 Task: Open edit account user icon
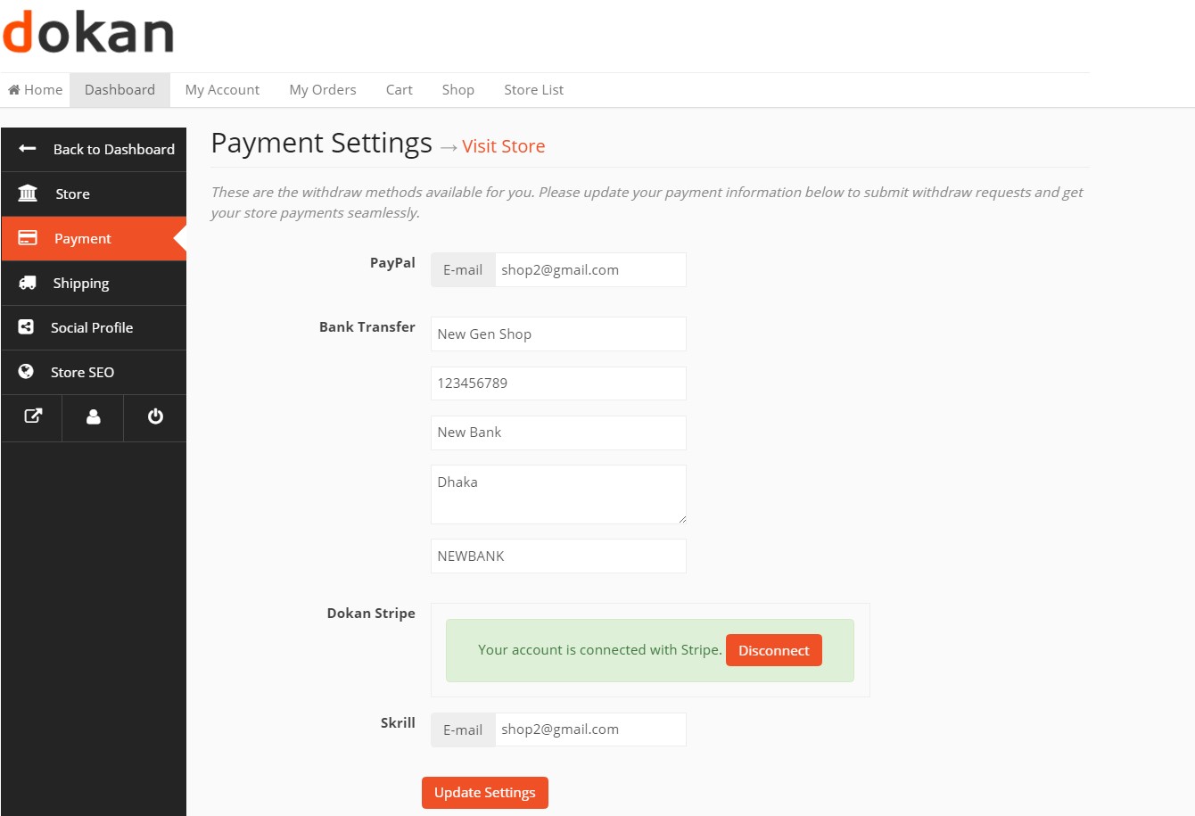click(x=93, y=416)
